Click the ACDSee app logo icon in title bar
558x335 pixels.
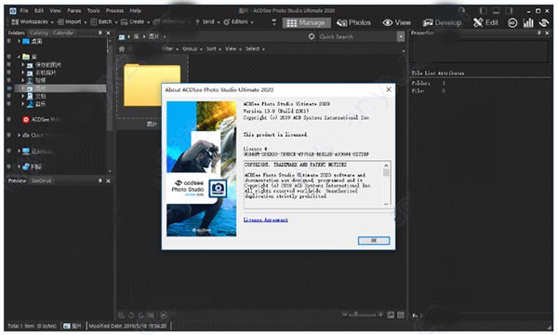point(12,10)
